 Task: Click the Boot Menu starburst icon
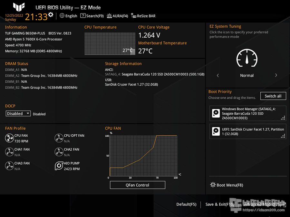[213, 185]
